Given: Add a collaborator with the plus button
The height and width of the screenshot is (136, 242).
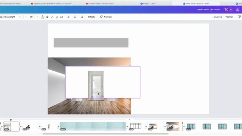Looking at the screenshot, I should point(231,9).
